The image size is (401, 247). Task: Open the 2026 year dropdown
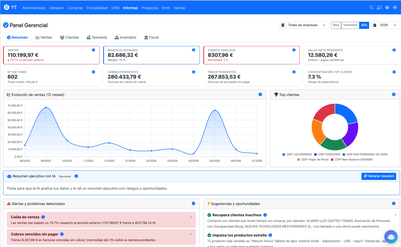coord(385,25)
